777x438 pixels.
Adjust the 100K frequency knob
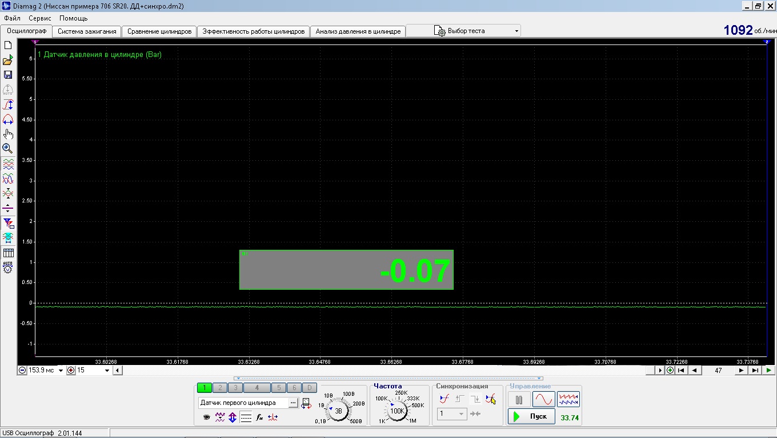click(397, 411)
